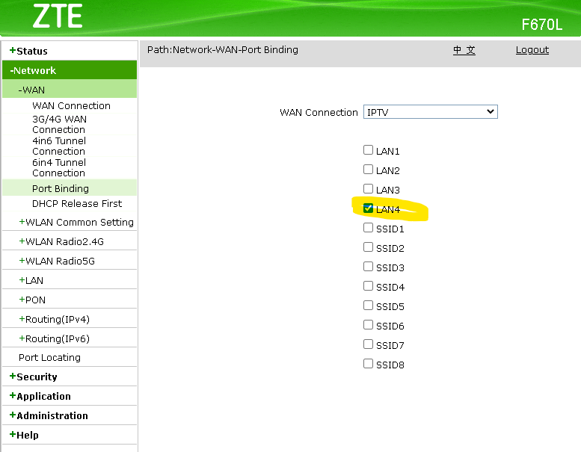Enable the LAN1 checkbox
The image size is (581, 452).
point(368,150)
